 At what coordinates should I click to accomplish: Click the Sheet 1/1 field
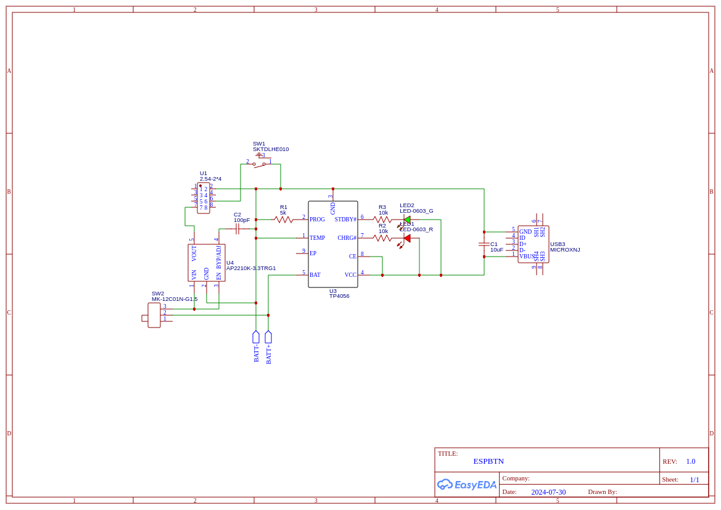pos(680,480)
